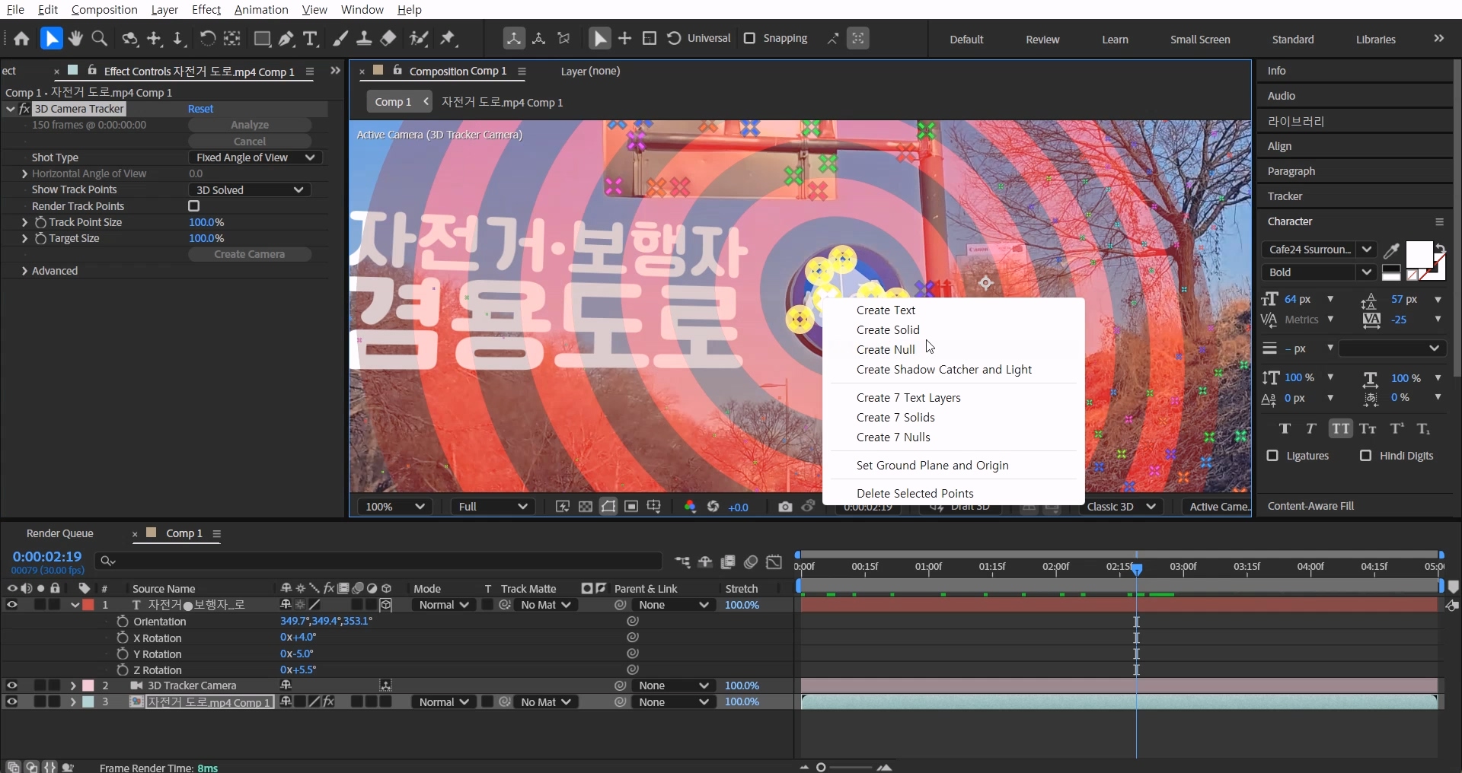Enable the Ligatures checkbox
This screenshot has height=773, width=1462.
(1272, 456)
